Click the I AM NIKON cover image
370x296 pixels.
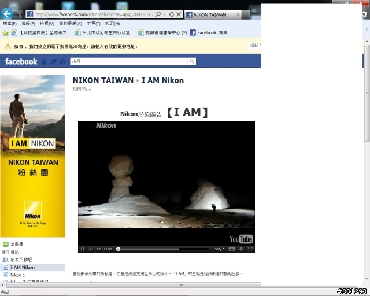[x=32, y=156]
